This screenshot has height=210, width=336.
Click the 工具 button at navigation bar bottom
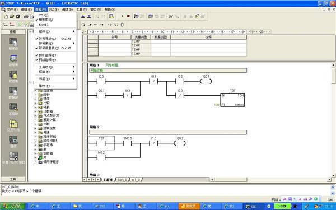click(13, 179)
